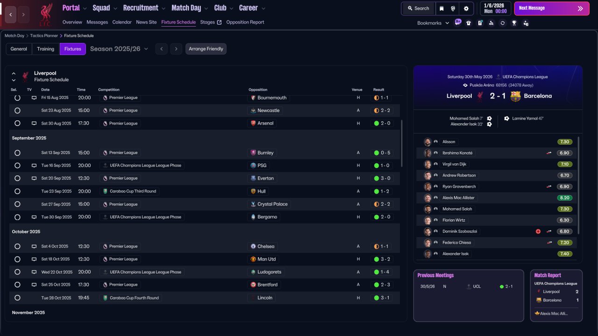This screenshot has width=598, height=336.
Task: Click the Next Message button
Action: [552, 8]
